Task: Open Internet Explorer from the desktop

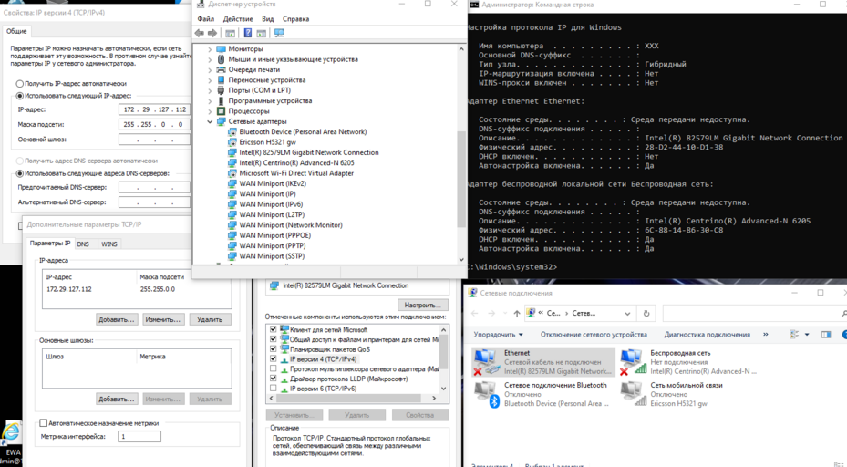Action: (11, 432)
